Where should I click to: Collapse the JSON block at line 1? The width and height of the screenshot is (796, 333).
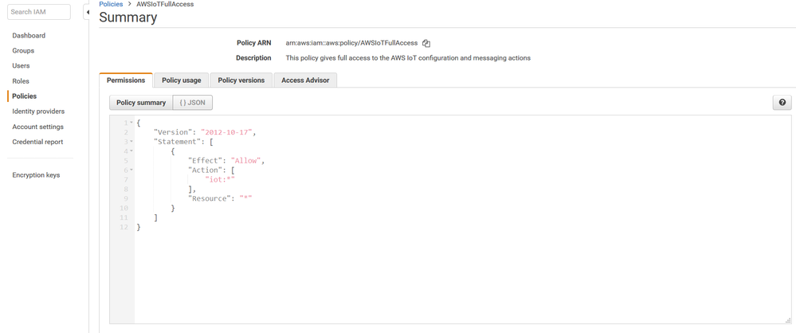(x=131, y=123)
